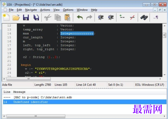168x119 pixels.
Task: Click the "Line: 14 Col: 40" status entry
Action: tap(86, 85)
